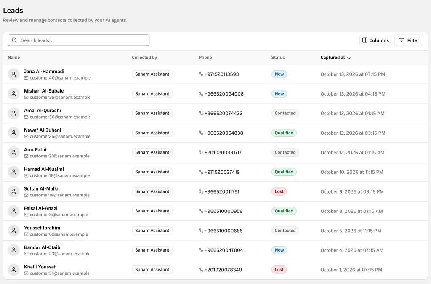Viewport: 431px width, 284px height.
Task: Click the avatar icon for Khalil Youssef
Action: click(x=13, y=270)
